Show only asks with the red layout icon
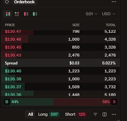Image resolution: width=127 pixels, height=121 pixels. [x=26, y=14]
